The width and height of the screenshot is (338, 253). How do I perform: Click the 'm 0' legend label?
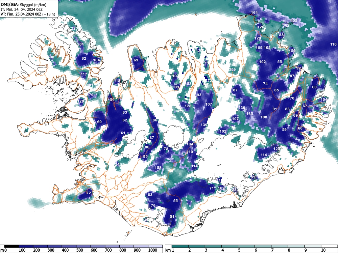[4, 250]
